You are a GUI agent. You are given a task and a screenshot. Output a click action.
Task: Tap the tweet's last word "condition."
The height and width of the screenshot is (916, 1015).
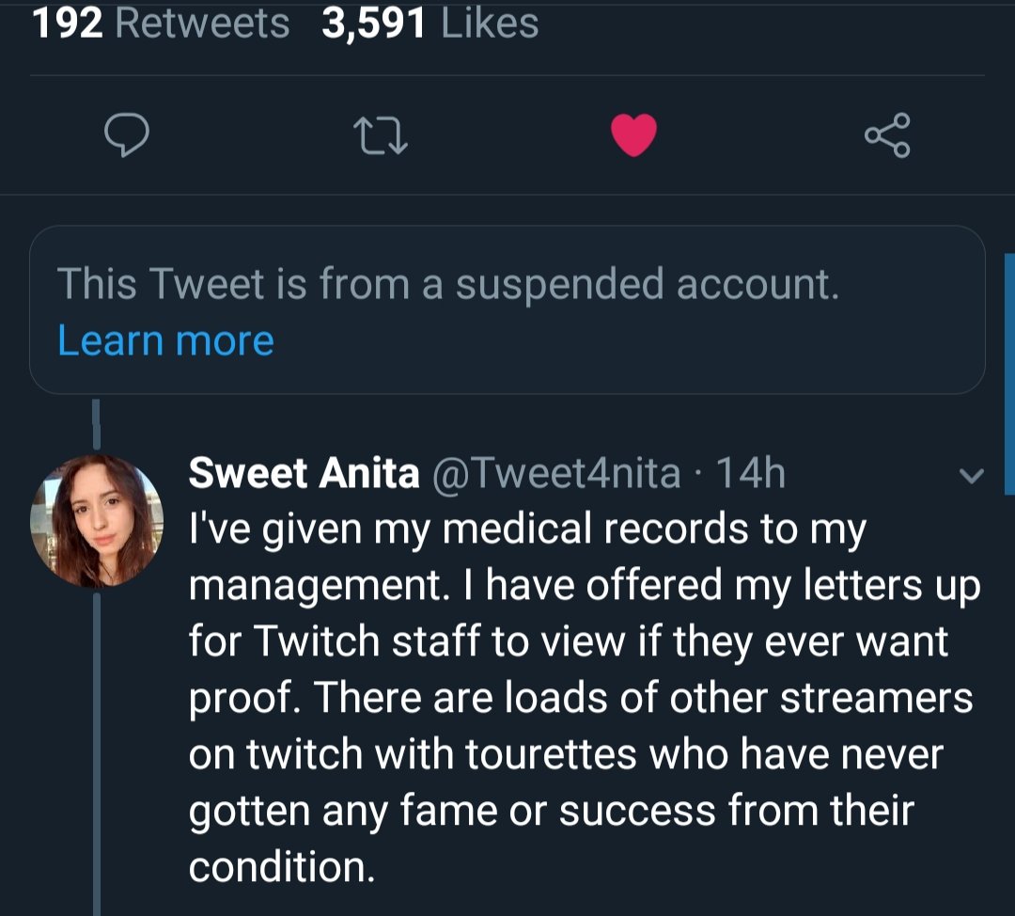pyautogui.click(x=282, y=866)
